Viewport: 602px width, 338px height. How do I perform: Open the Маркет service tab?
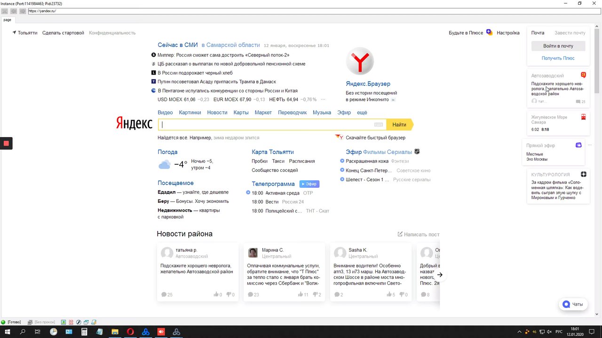(x=263, y=113)
